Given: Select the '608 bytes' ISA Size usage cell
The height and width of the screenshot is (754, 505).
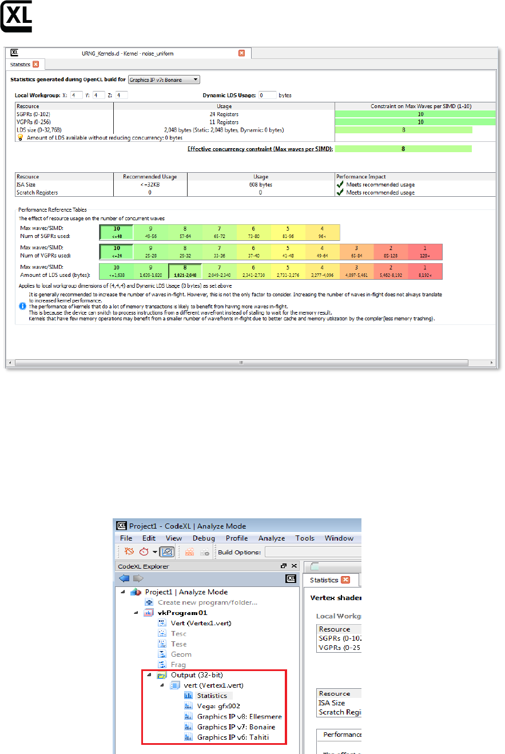Looking at the screenshot, I should [261, 185].
